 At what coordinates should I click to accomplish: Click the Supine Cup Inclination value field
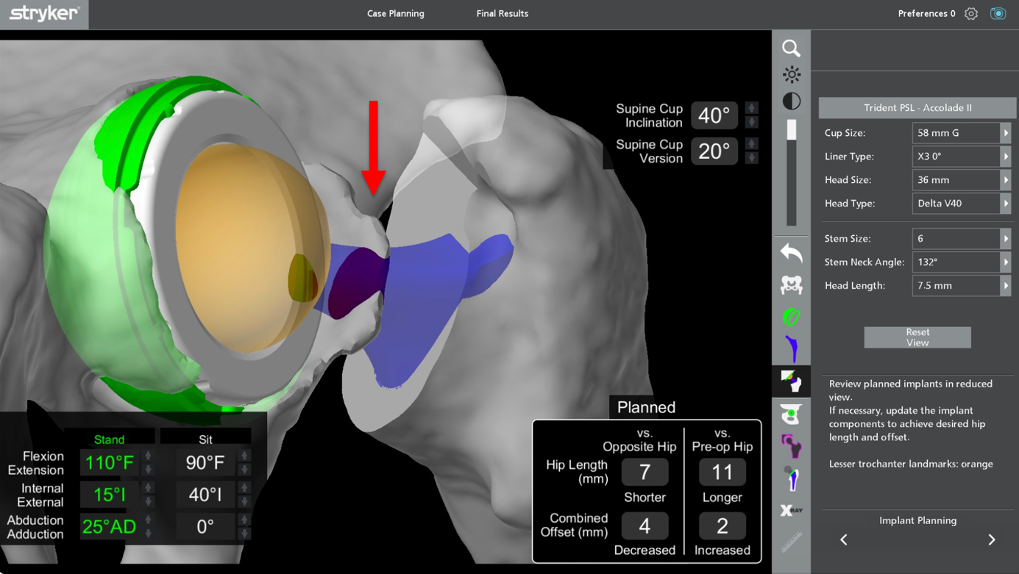[x=714, y=115]
